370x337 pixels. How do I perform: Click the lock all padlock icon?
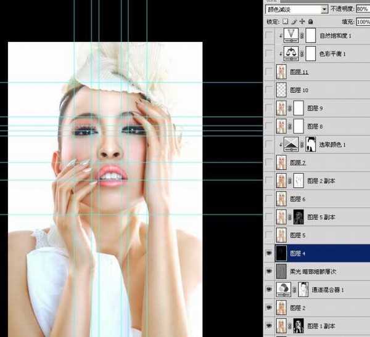(311, 22)
